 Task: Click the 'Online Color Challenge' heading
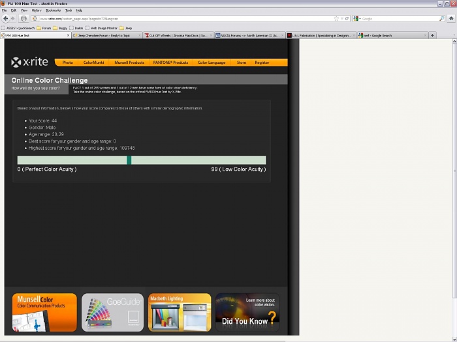(50, 80)
